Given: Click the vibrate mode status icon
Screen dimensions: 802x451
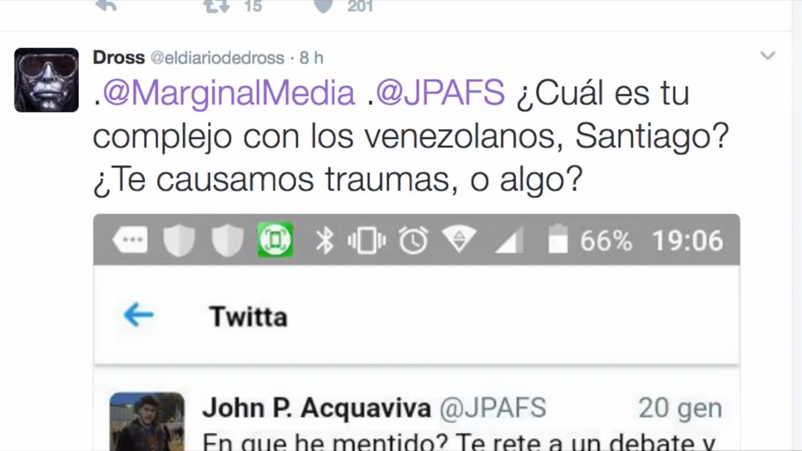Looking at the screenshot, I should (x=367, y=241).
